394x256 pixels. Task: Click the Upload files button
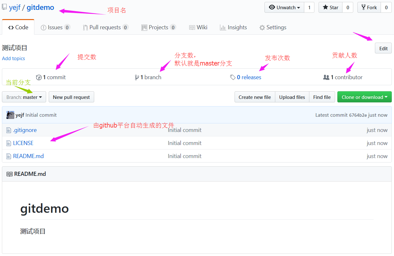pos(292,97)
